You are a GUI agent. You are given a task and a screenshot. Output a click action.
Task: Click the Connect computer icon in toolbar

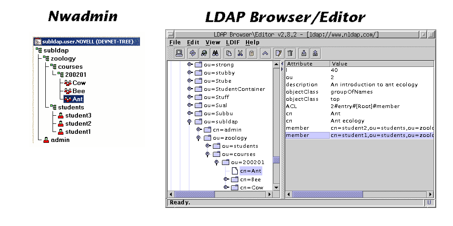tap(179, 53)
